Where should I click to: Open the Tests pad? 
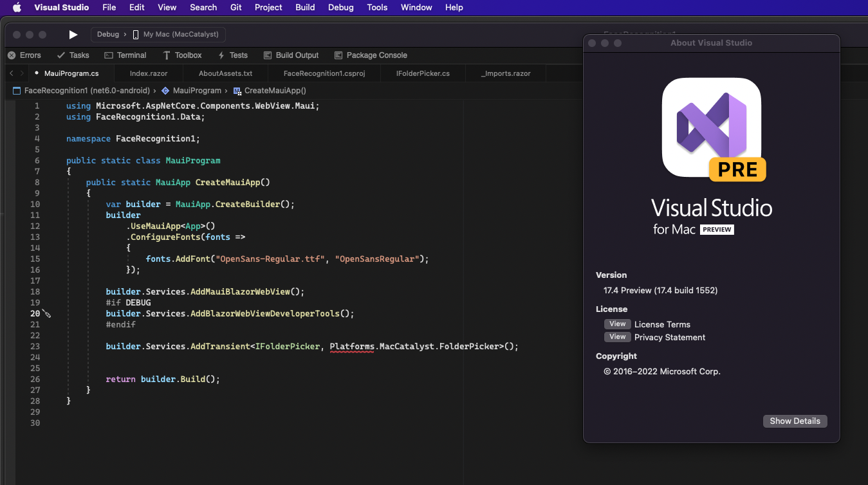coord(232,55)
